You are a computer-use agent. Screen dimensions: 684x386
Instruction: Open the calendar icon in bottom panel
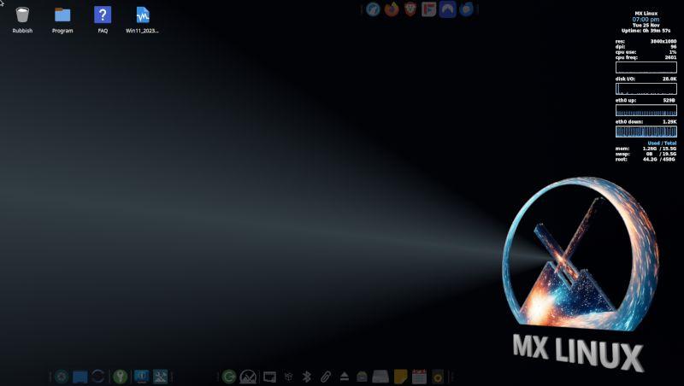click(419, 377)
